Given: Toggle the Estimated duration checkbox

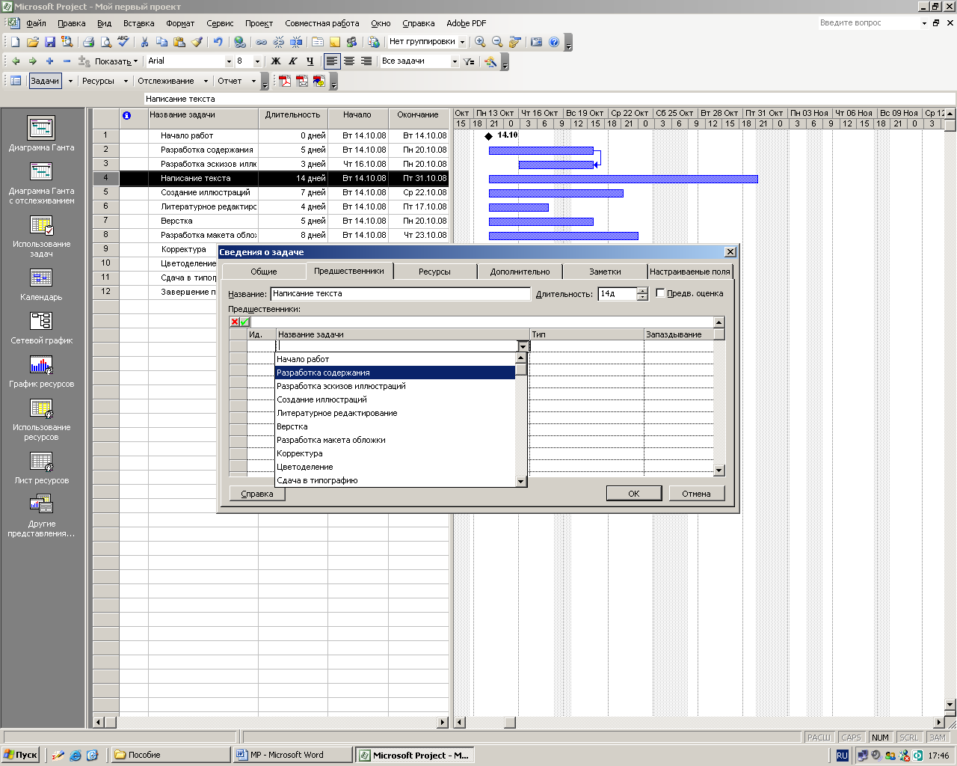Looking at the screenshot, I should pos(660,293).
